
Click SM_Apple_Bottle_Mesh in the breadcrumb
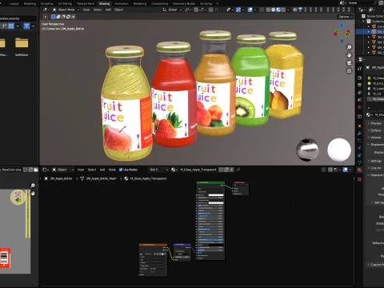[x=101, y=178]
